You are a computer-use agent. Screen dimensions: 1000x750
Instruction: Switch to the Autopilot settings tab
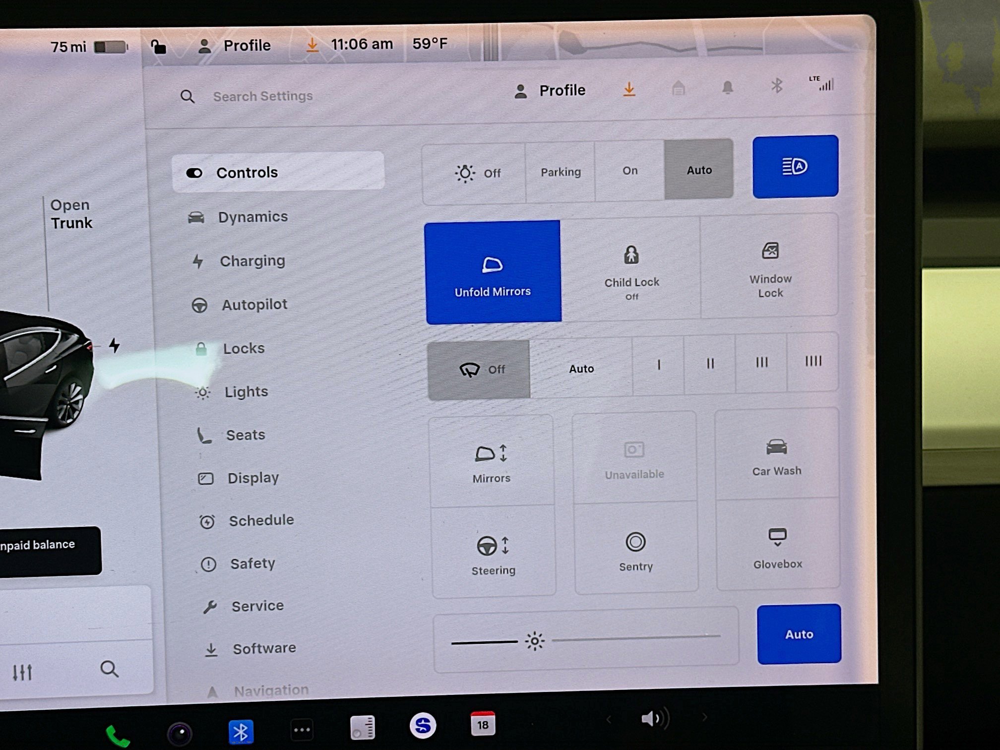click(254, 304)
